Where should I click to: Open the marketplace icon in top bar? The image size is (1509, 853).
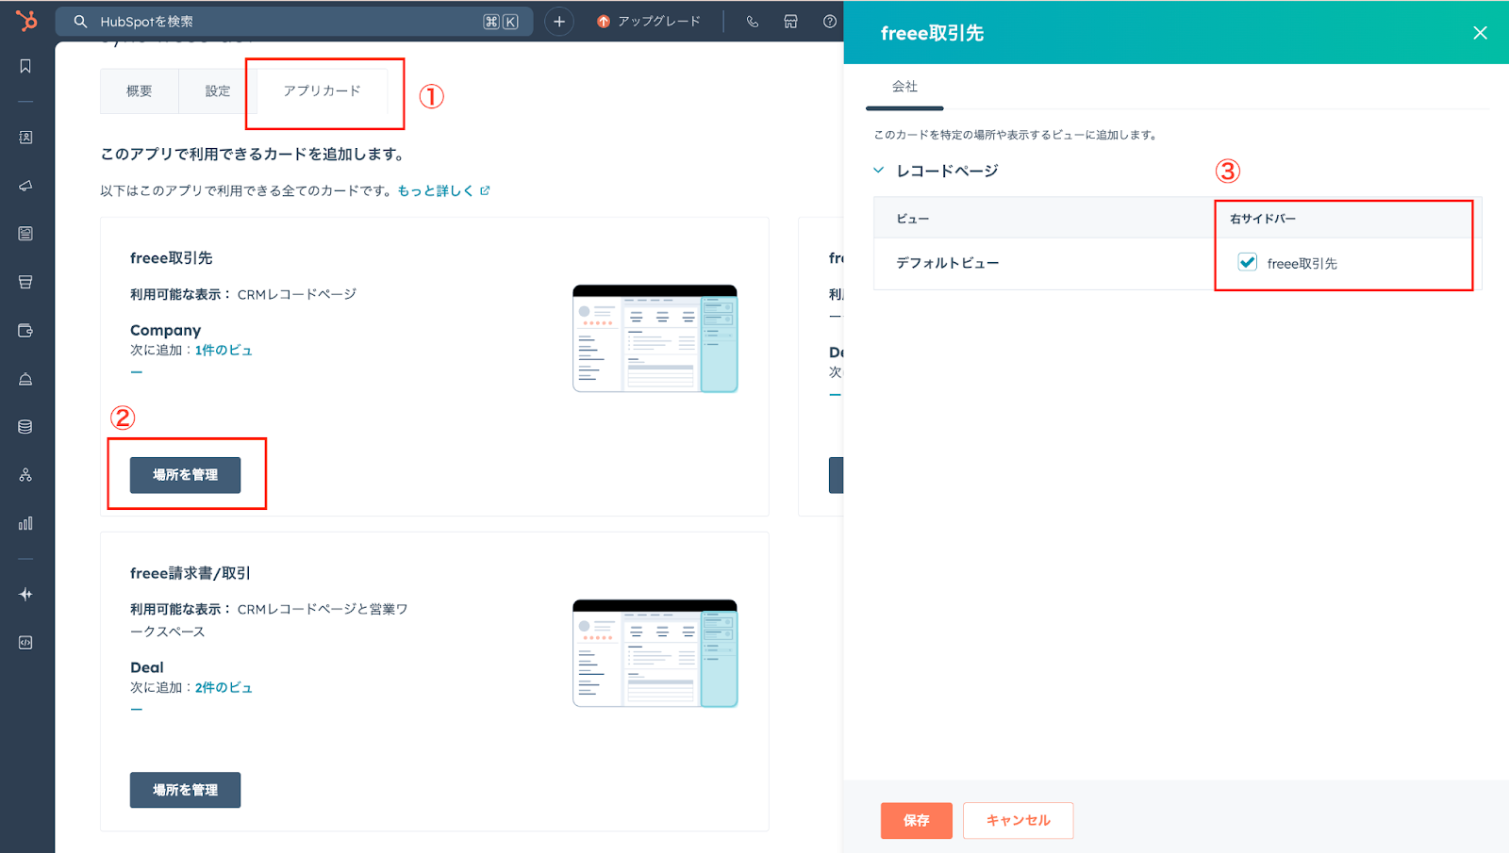791,22
